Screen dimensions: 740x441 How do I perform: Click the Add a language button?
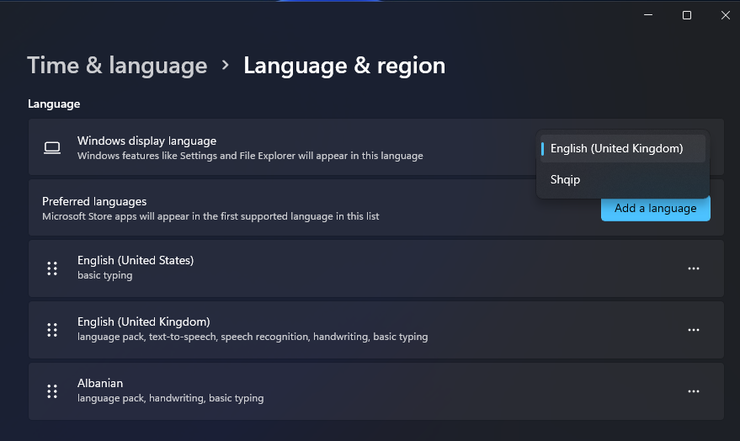(x=656, y=209)
